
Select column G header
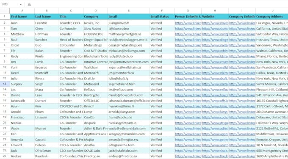coord(188,11)
